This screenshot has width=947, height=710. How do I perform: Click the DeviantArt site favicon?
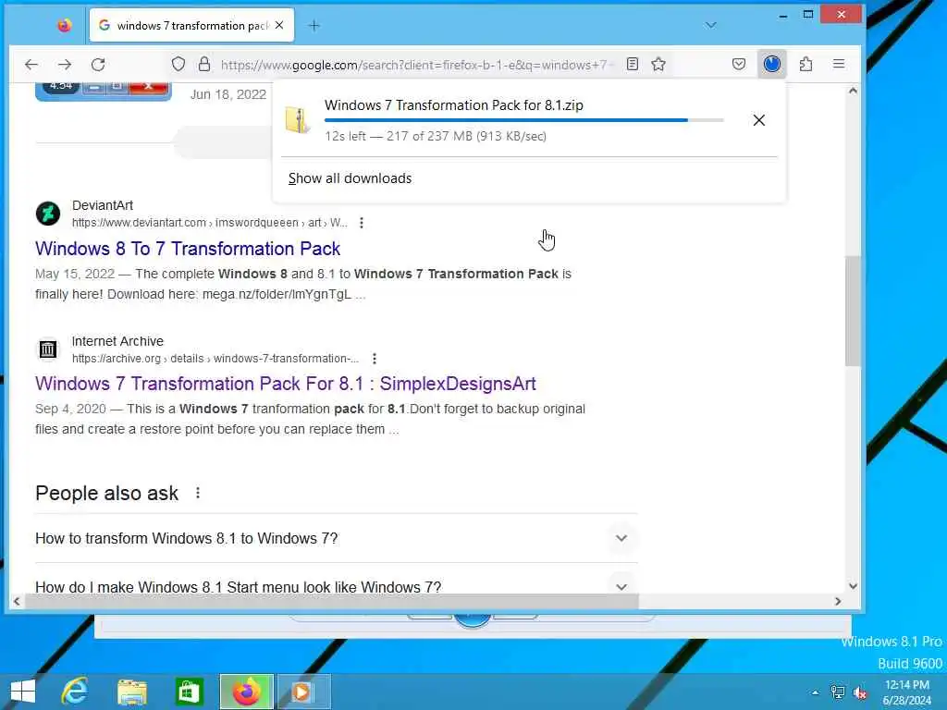pos(48,214)
